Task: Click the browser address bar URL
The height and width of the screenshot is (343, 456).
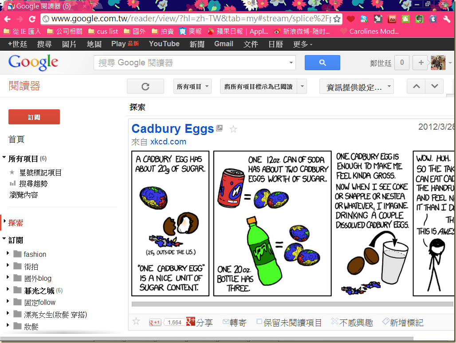Action: [x=191, y=19]
